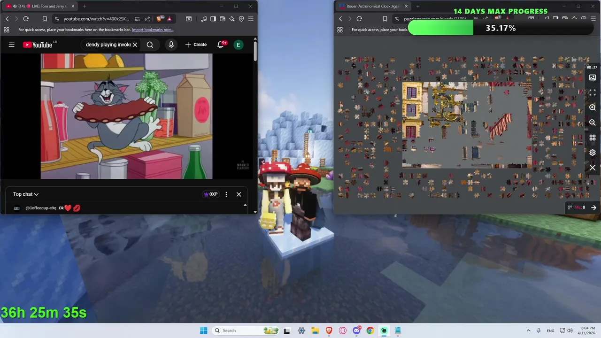This screenshot has height=338, width=601.
Task: Open the VPN shield icon in YouTube window
Action: [x=241, y=19]
